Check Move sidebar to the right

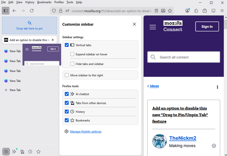pos(67,75)
